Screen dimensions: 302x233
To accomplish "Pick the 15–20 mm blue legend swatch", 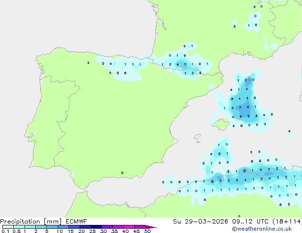I will 74,227.
